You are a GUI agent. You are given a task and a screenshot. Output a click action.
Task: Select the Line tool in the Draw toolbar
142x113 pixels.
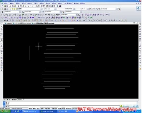[x=1, y=24]
